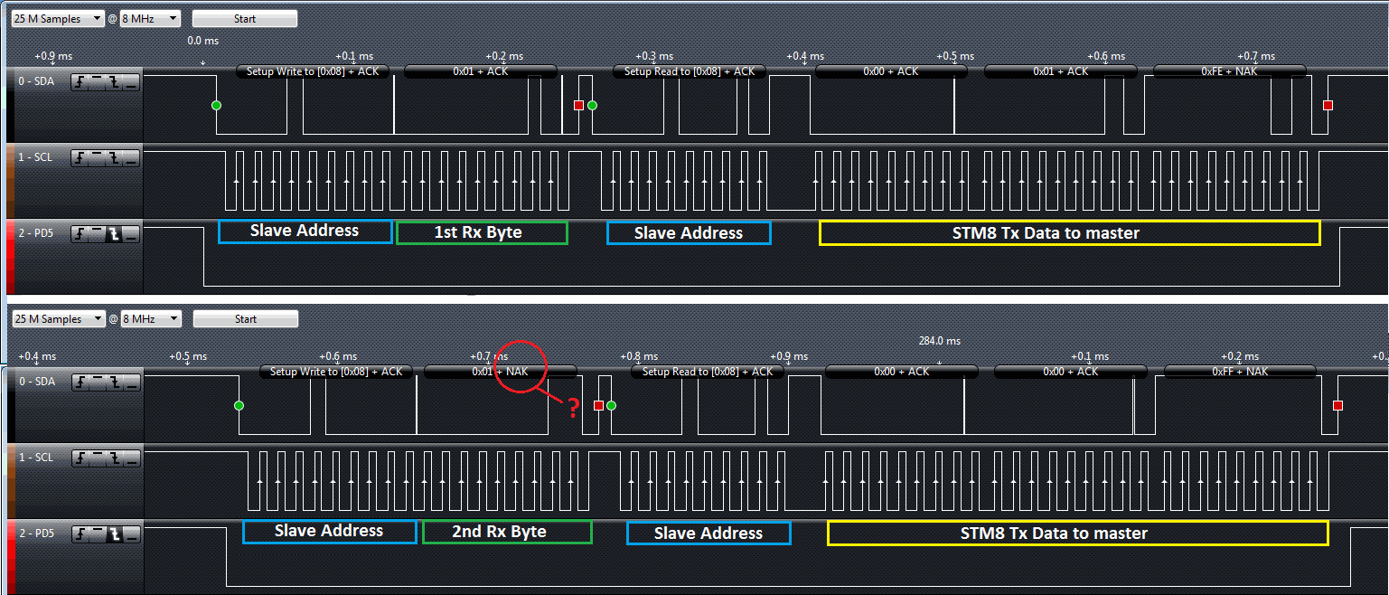Viewport: 1389px width, 595px height.
Task: Set low-level trigger on SDA in lower capture
Action: click(132, 382)
